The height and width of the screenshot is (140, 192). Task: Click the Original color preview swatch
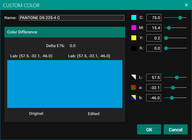pyautogui.click(x=36, y=84)
